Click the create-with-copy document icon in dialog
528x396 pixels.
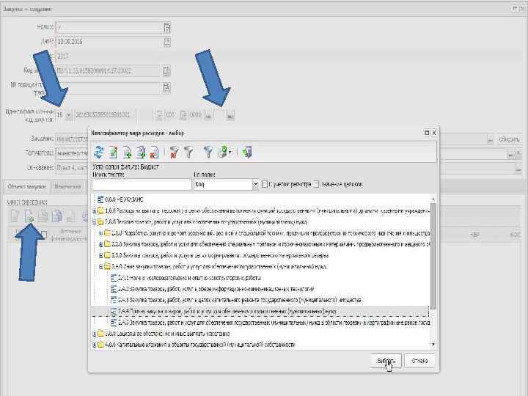140,153
